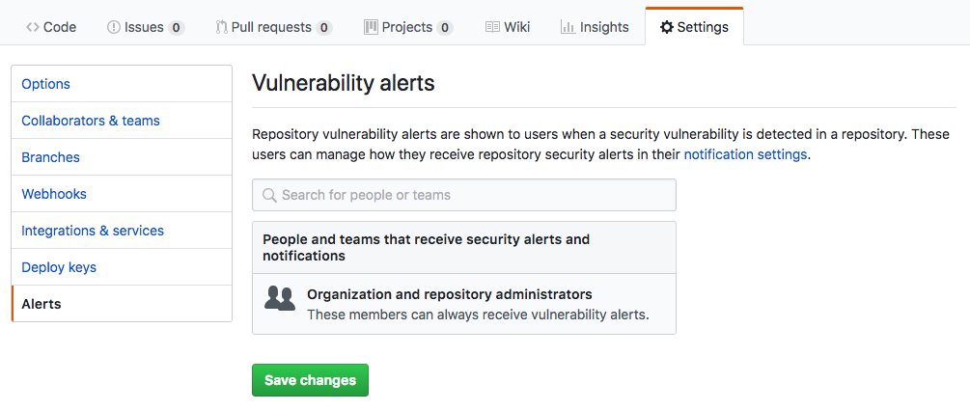Follow the notification settings link
Image resolution: width=970 pixels, height=411 pixels.
tap(745, 154)
